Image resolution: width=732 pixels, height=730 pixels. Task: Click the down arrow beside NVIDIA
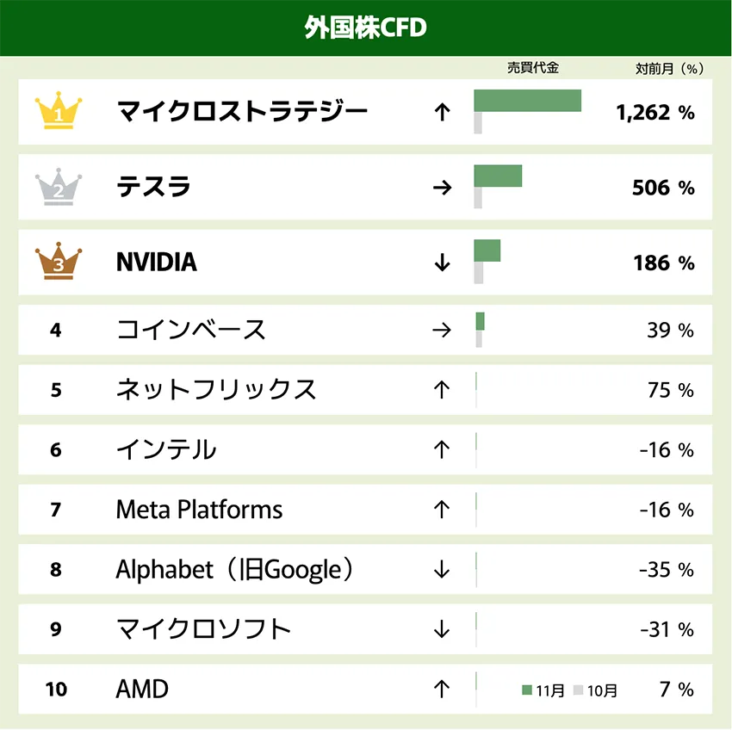coord(443,263)
